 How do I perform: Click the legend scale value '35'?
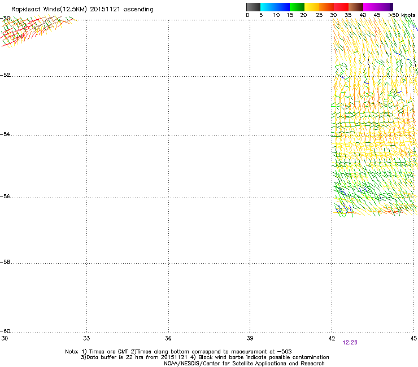348,15
